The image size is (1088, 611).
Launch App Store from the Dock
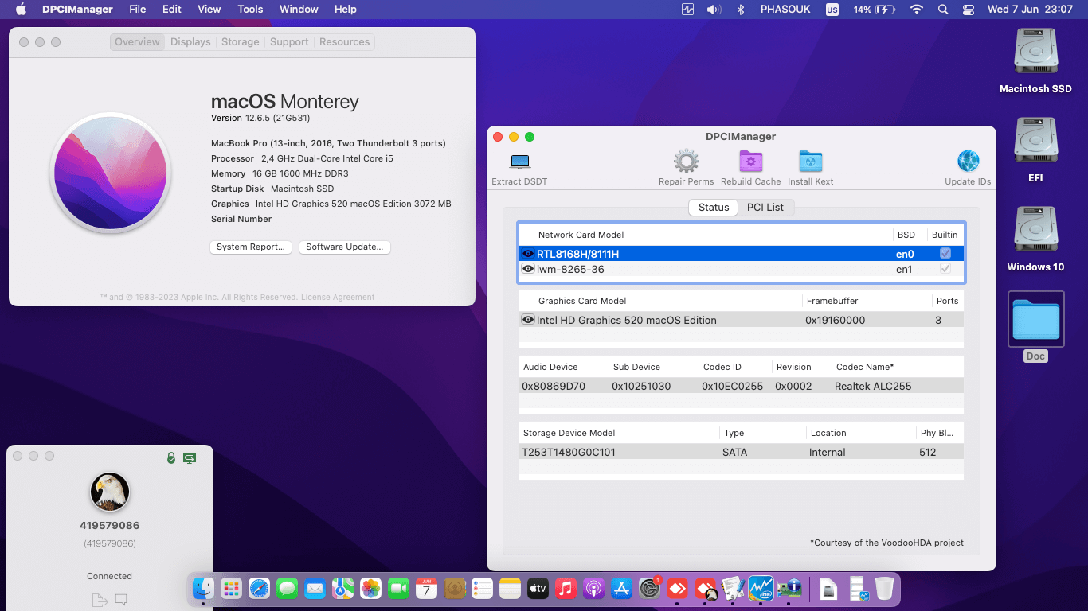620,589
